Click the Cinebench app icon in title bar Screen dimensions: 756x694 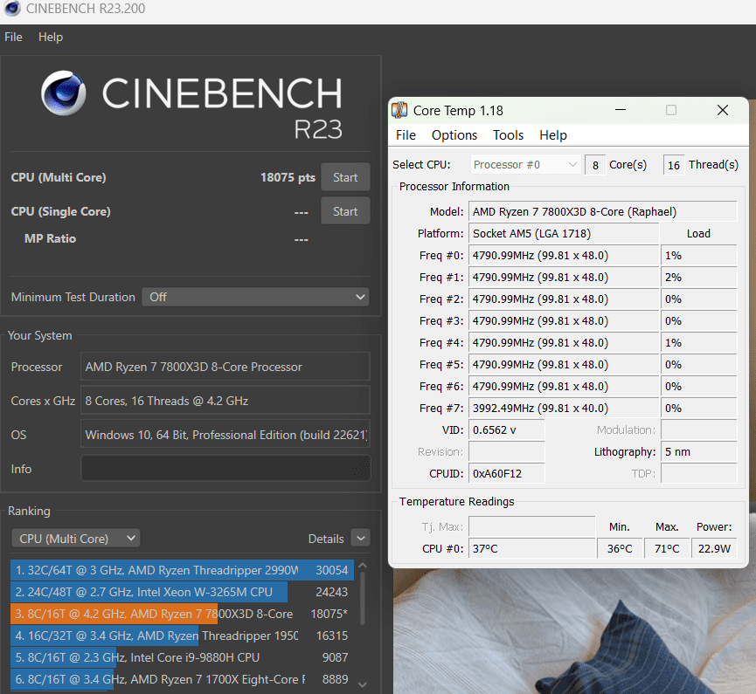pyautogui.click(x=12, y=8)
